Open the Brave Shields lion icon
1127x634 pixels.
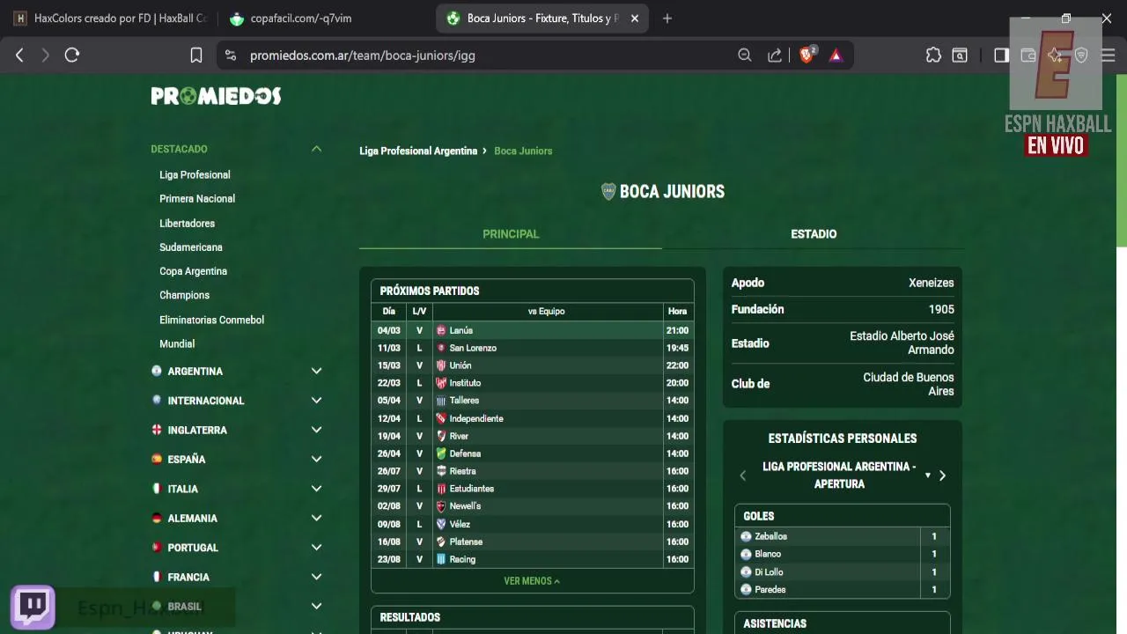[807, 55]
